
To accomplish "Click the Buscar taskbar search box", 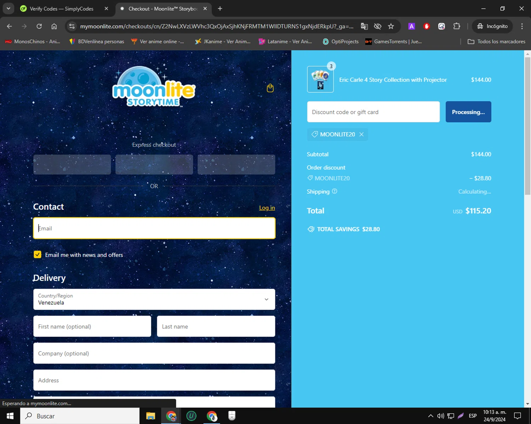I will tap(80, 416).
